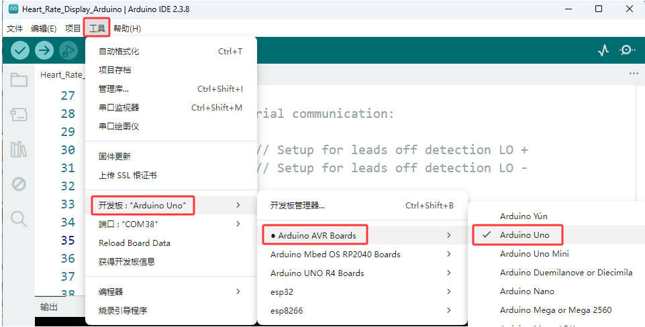Open the Sketchbook folder sidebar icon

coord(19,80)
